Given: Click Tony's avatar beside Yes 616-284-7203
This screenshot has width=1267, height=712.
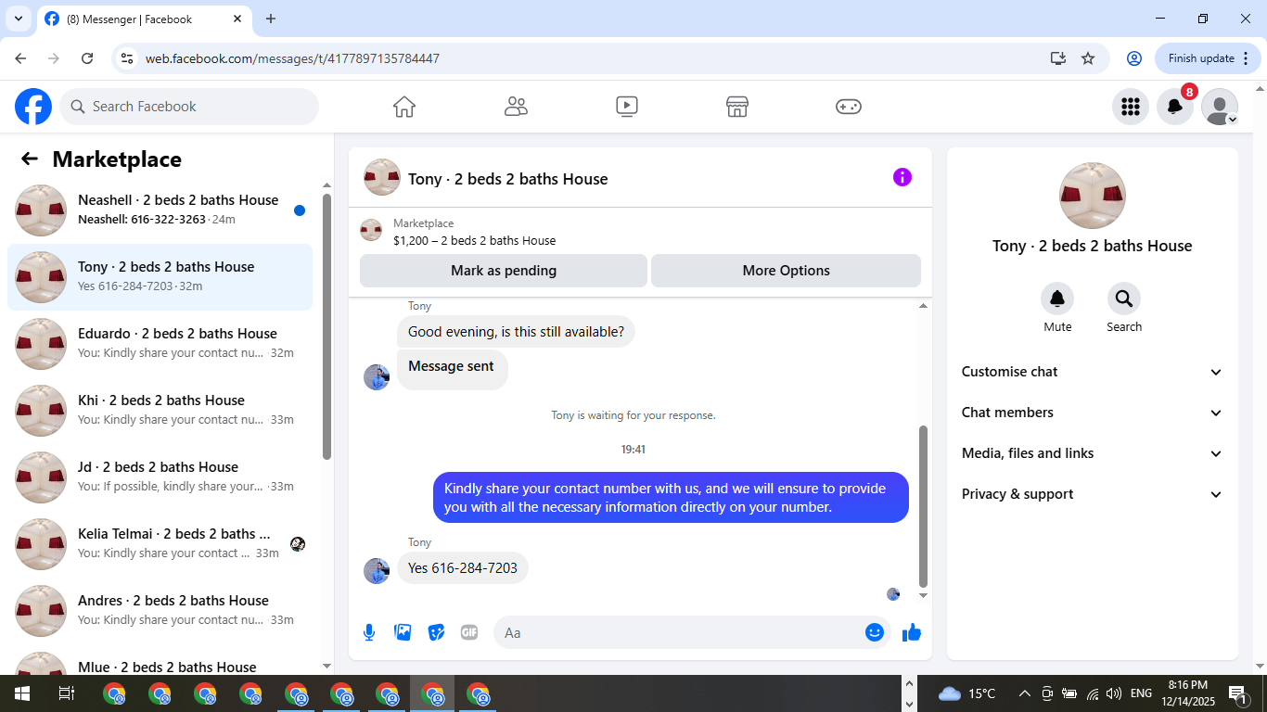Looking at the screenshot, I should [377, 571].
